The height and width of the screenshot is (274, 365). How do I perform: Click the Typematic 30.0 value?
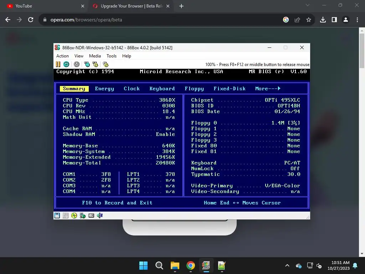point(294,174)
